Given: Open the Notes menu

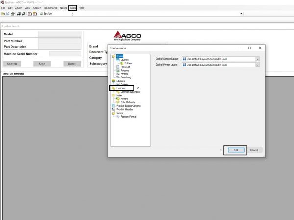Looking at the screenshot, I should (63, 8).
